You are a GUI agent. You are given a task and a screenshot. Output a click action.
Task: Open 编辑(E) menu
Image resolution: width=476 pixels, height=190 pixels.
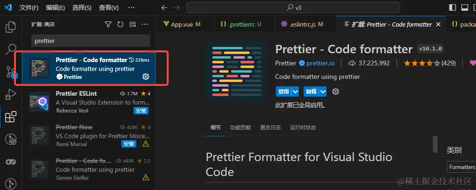coord(56,8)
